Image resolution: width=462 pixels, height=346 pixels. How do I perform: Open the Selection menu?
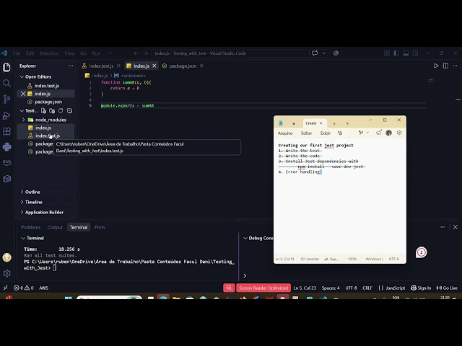49,53
